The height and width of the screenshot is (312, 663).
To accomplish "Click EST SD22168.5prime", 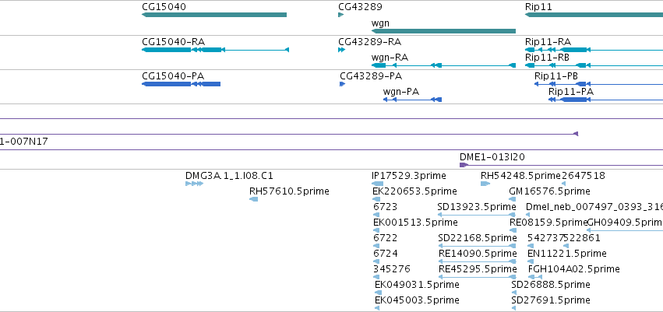I will (478, 246).
